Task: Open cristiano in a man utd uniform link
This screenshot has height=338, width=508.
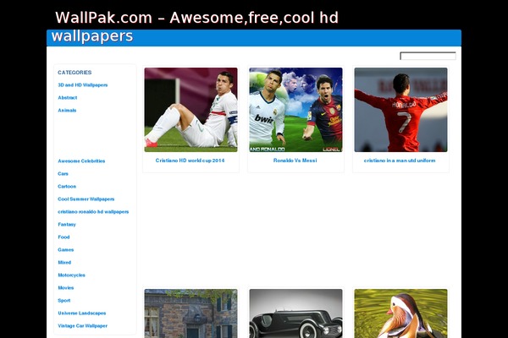Action: point(400,161)
